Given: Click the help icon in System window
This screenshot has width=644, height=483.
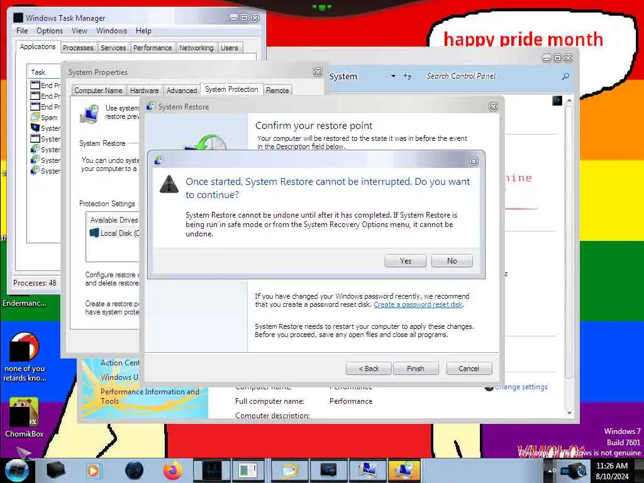Looking at the screenshot, I should (557, 101).
